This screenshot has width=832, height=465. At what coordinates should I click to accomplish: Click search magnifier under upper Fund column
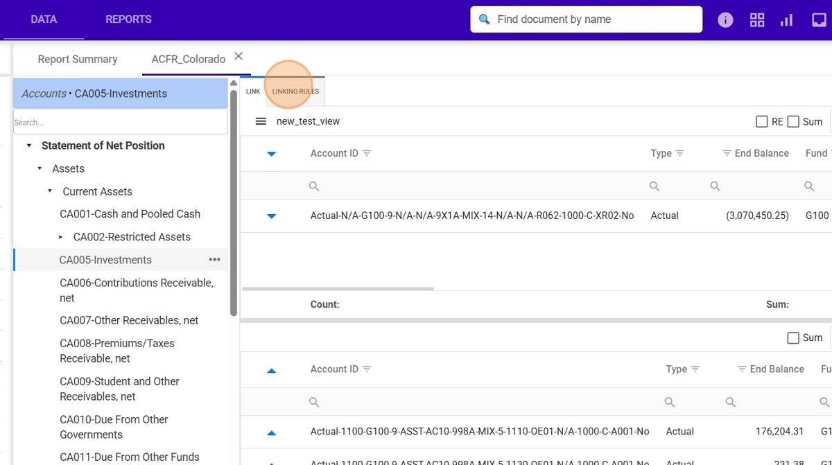[809, 186]
